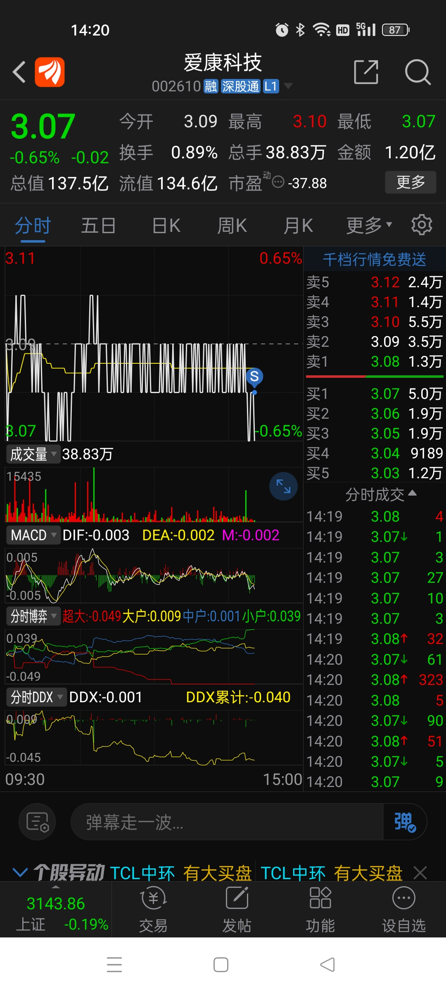Screen dimensions: 446x992
Task: Tap the smiley icon next to 市盈
Action: pos(278,181)
